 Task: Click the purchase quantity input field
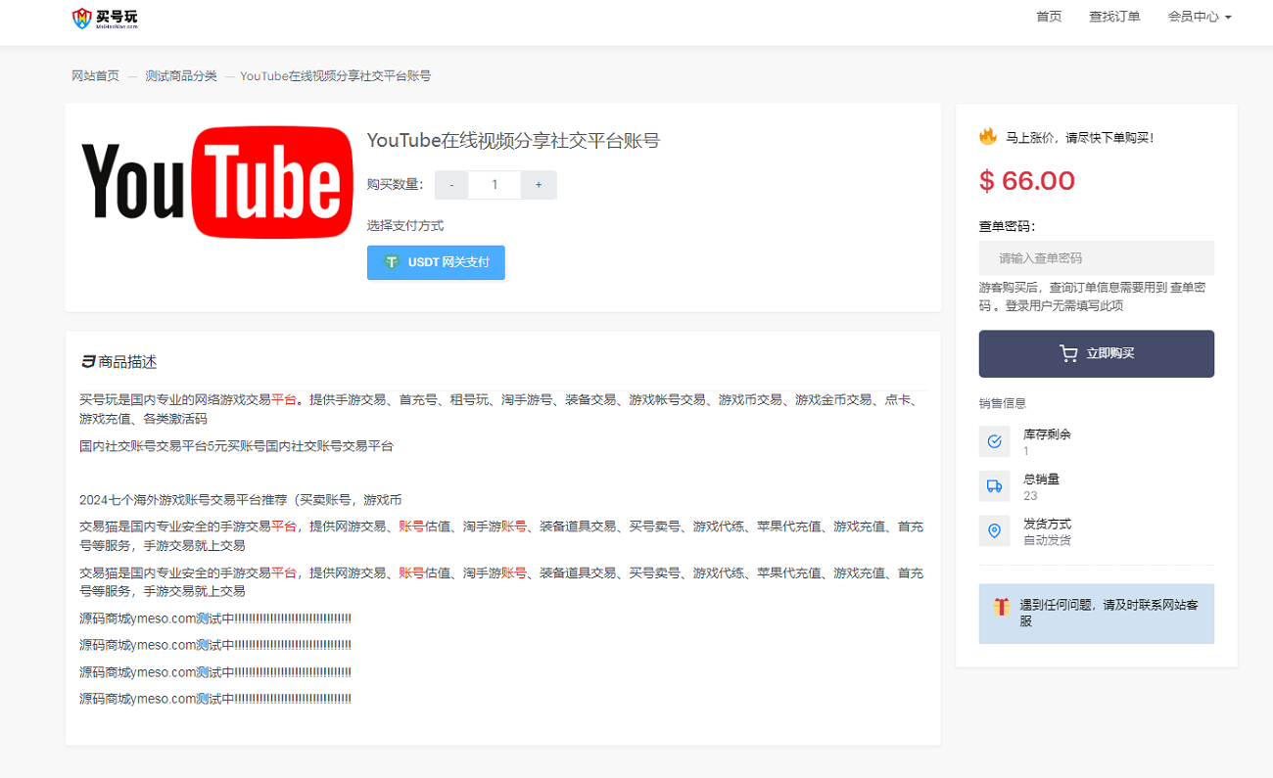[x=495, y=185]
